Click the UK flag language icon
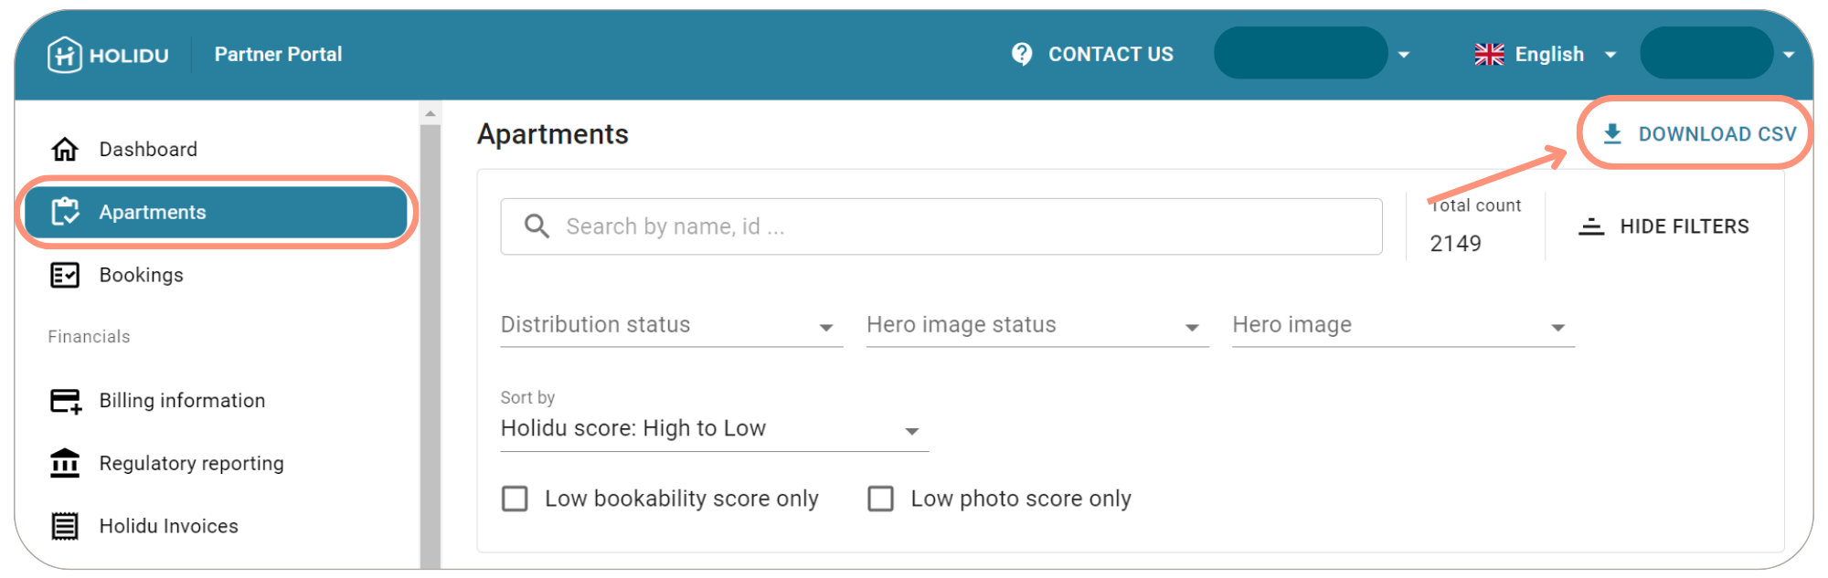Screen dimensions: 1828x578 pyautogui.click(x=1489, y=55)
